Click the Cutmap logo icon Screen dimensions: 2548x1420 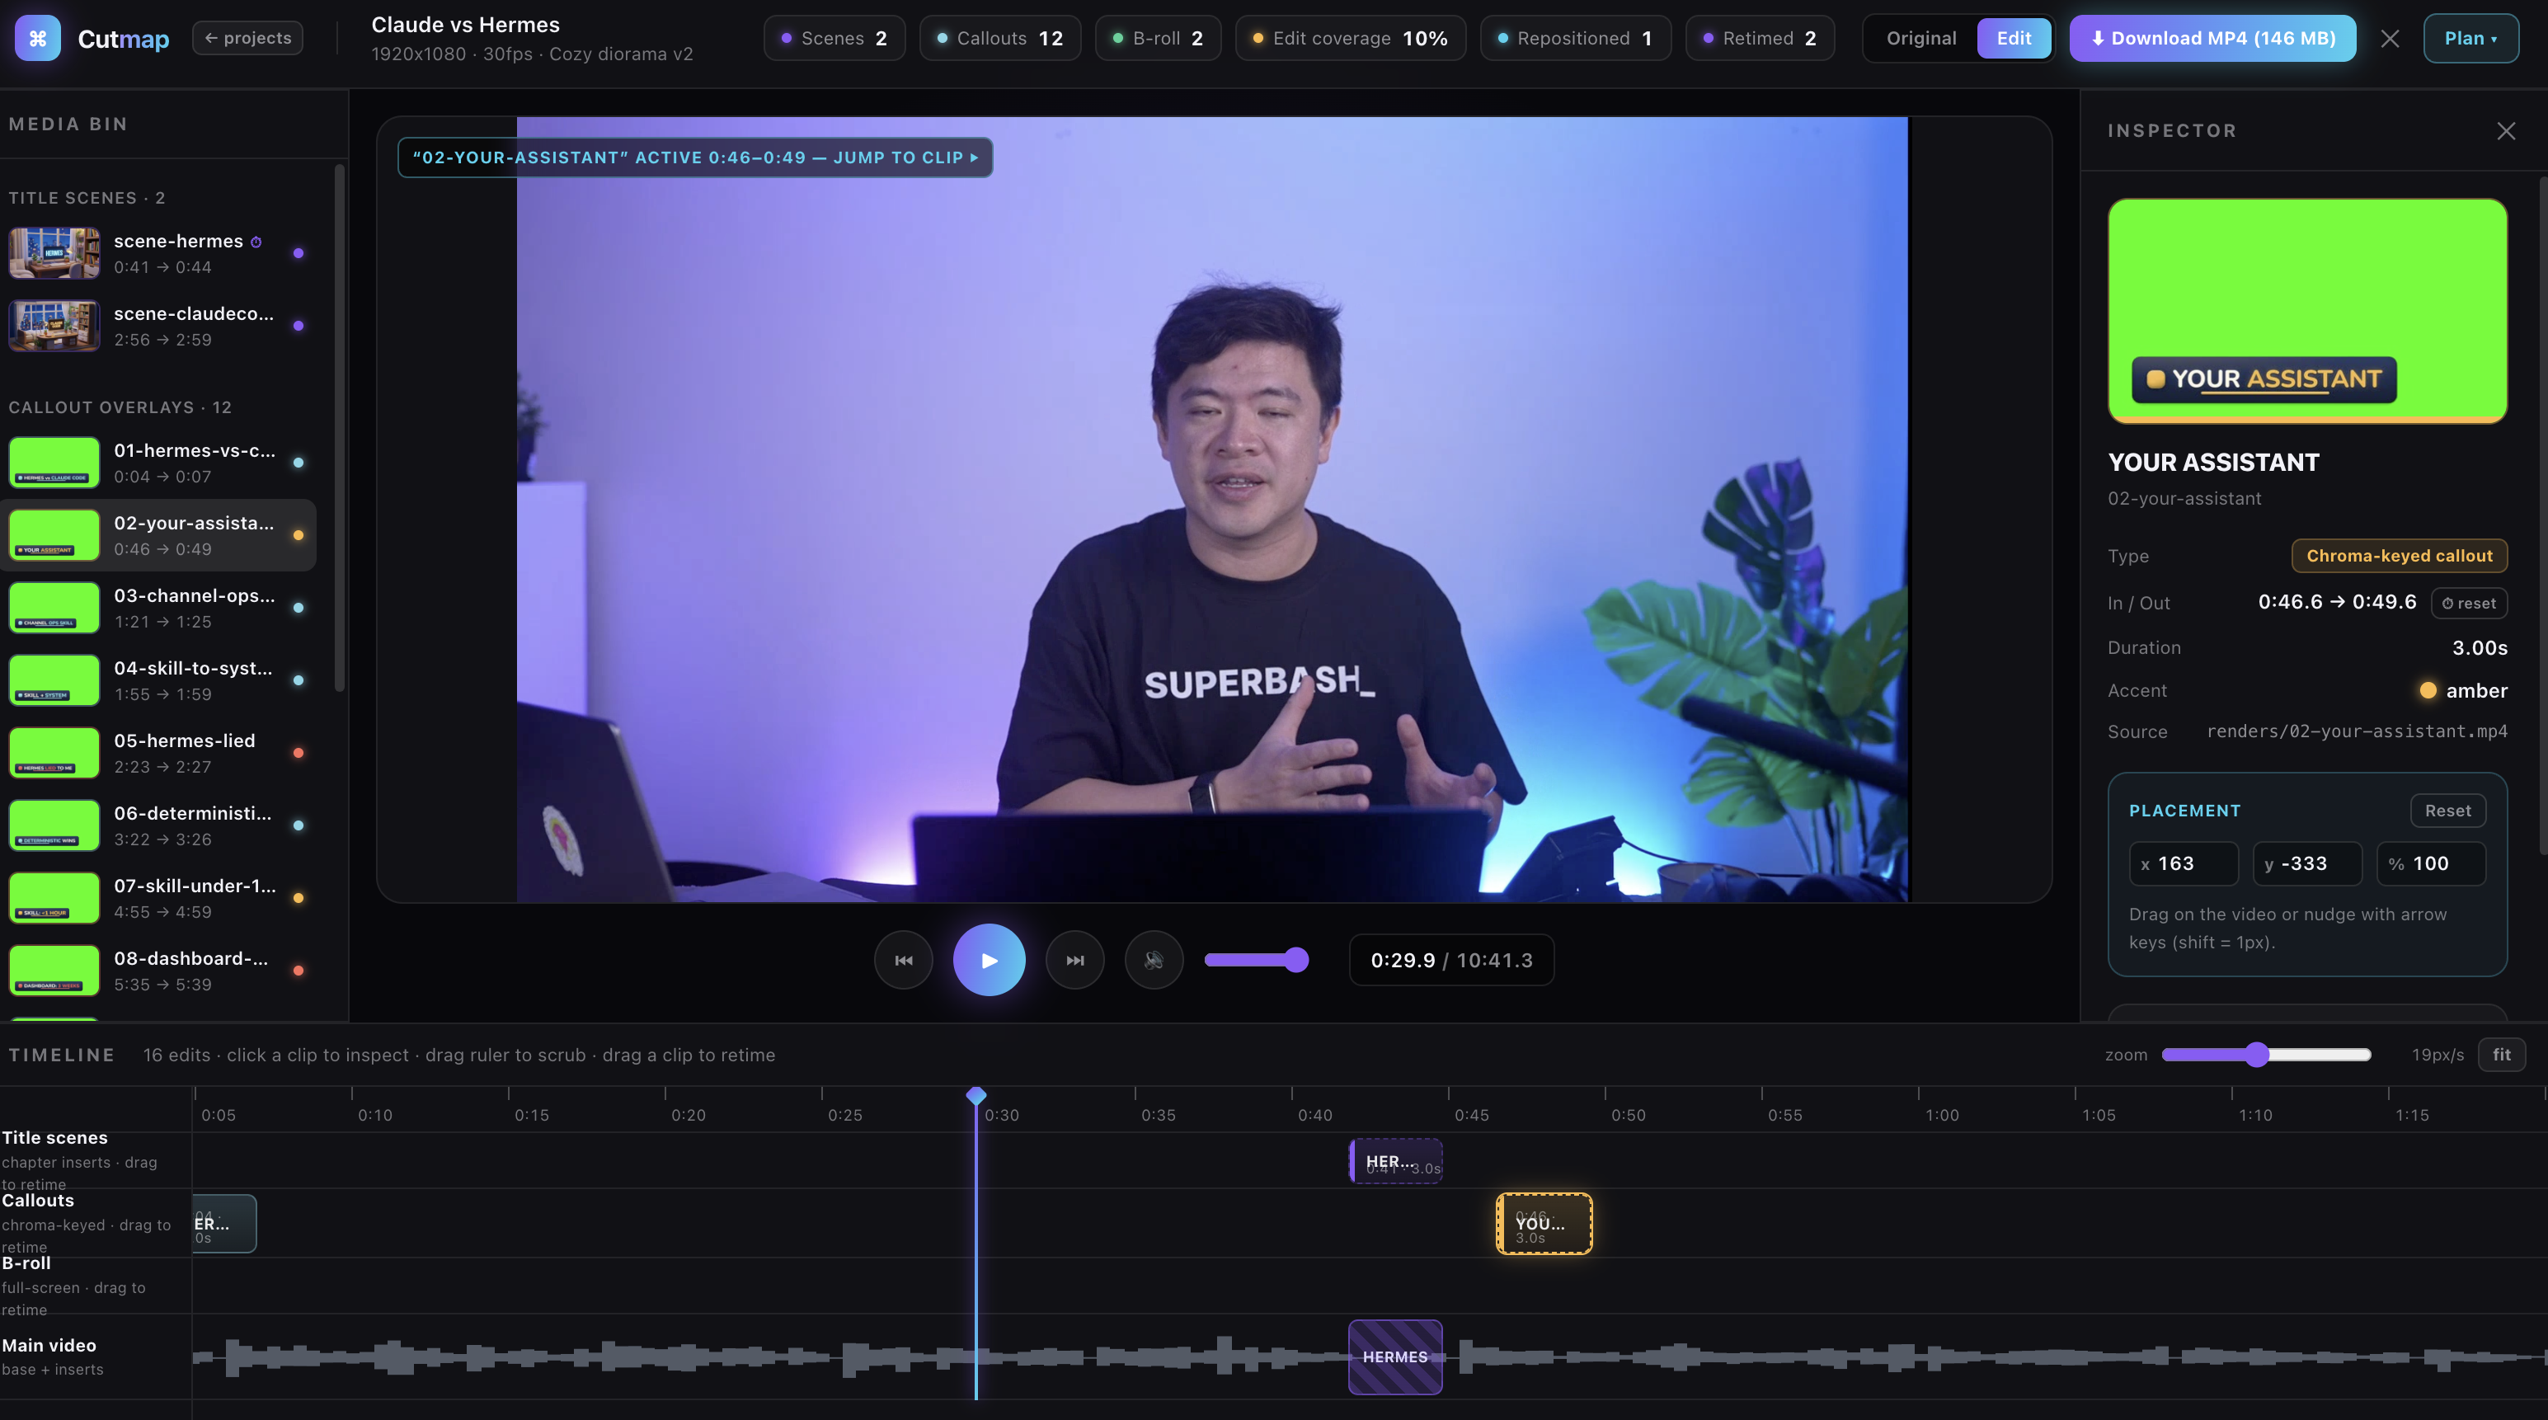point(38,39)
